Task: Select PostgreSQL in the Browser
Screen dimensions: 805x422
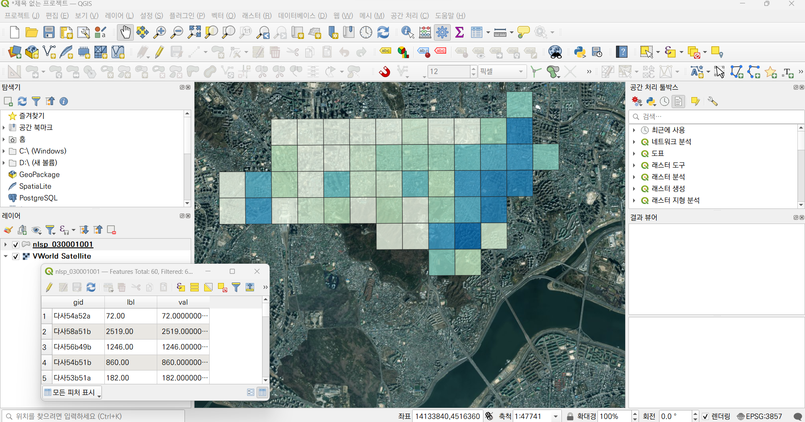Action: [38, 198]
